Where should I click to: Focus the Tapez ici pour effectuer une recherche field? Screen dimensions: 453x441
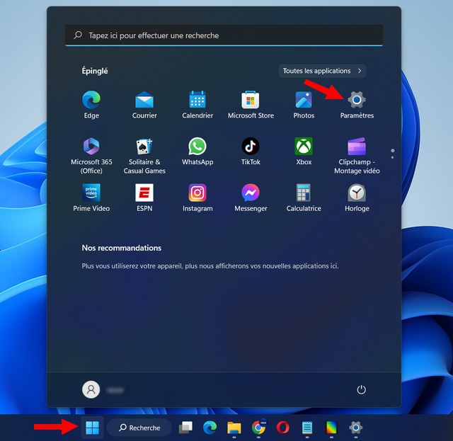tap(224, 35)
